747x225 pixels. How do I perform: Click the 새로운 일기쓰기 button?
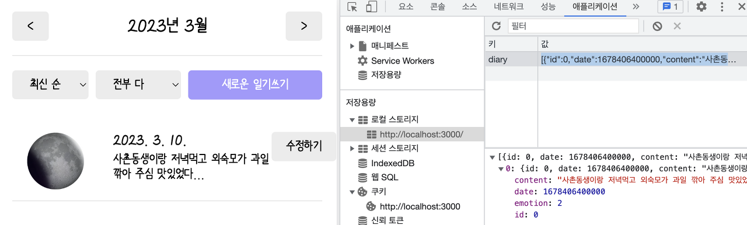[x=255, y=85]
